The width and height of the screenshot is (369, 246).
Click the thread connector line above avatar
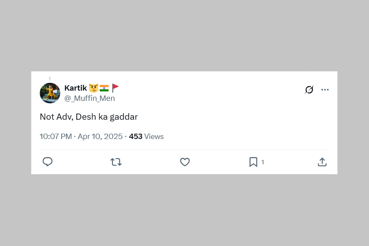coord(50,78)
